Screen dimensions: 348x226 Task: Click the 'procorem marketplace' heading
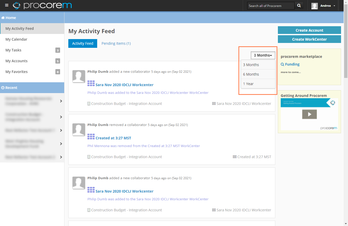click(x=301, y=57)
